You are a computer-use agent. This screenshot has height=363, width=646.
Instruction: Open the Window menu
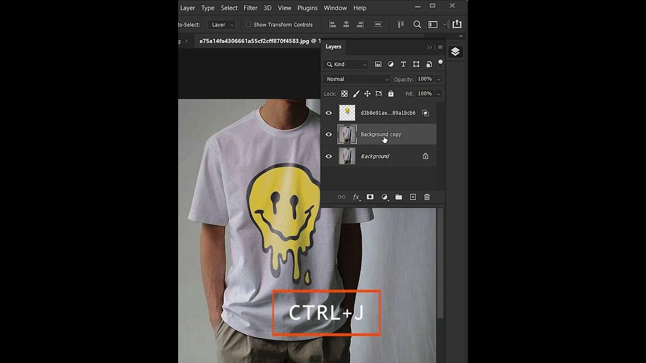(x=335, y=8)
